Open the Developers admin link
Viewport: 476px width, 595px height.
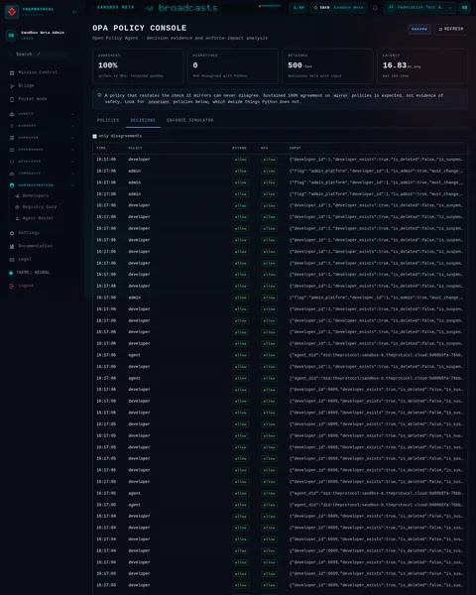(36, 195)
